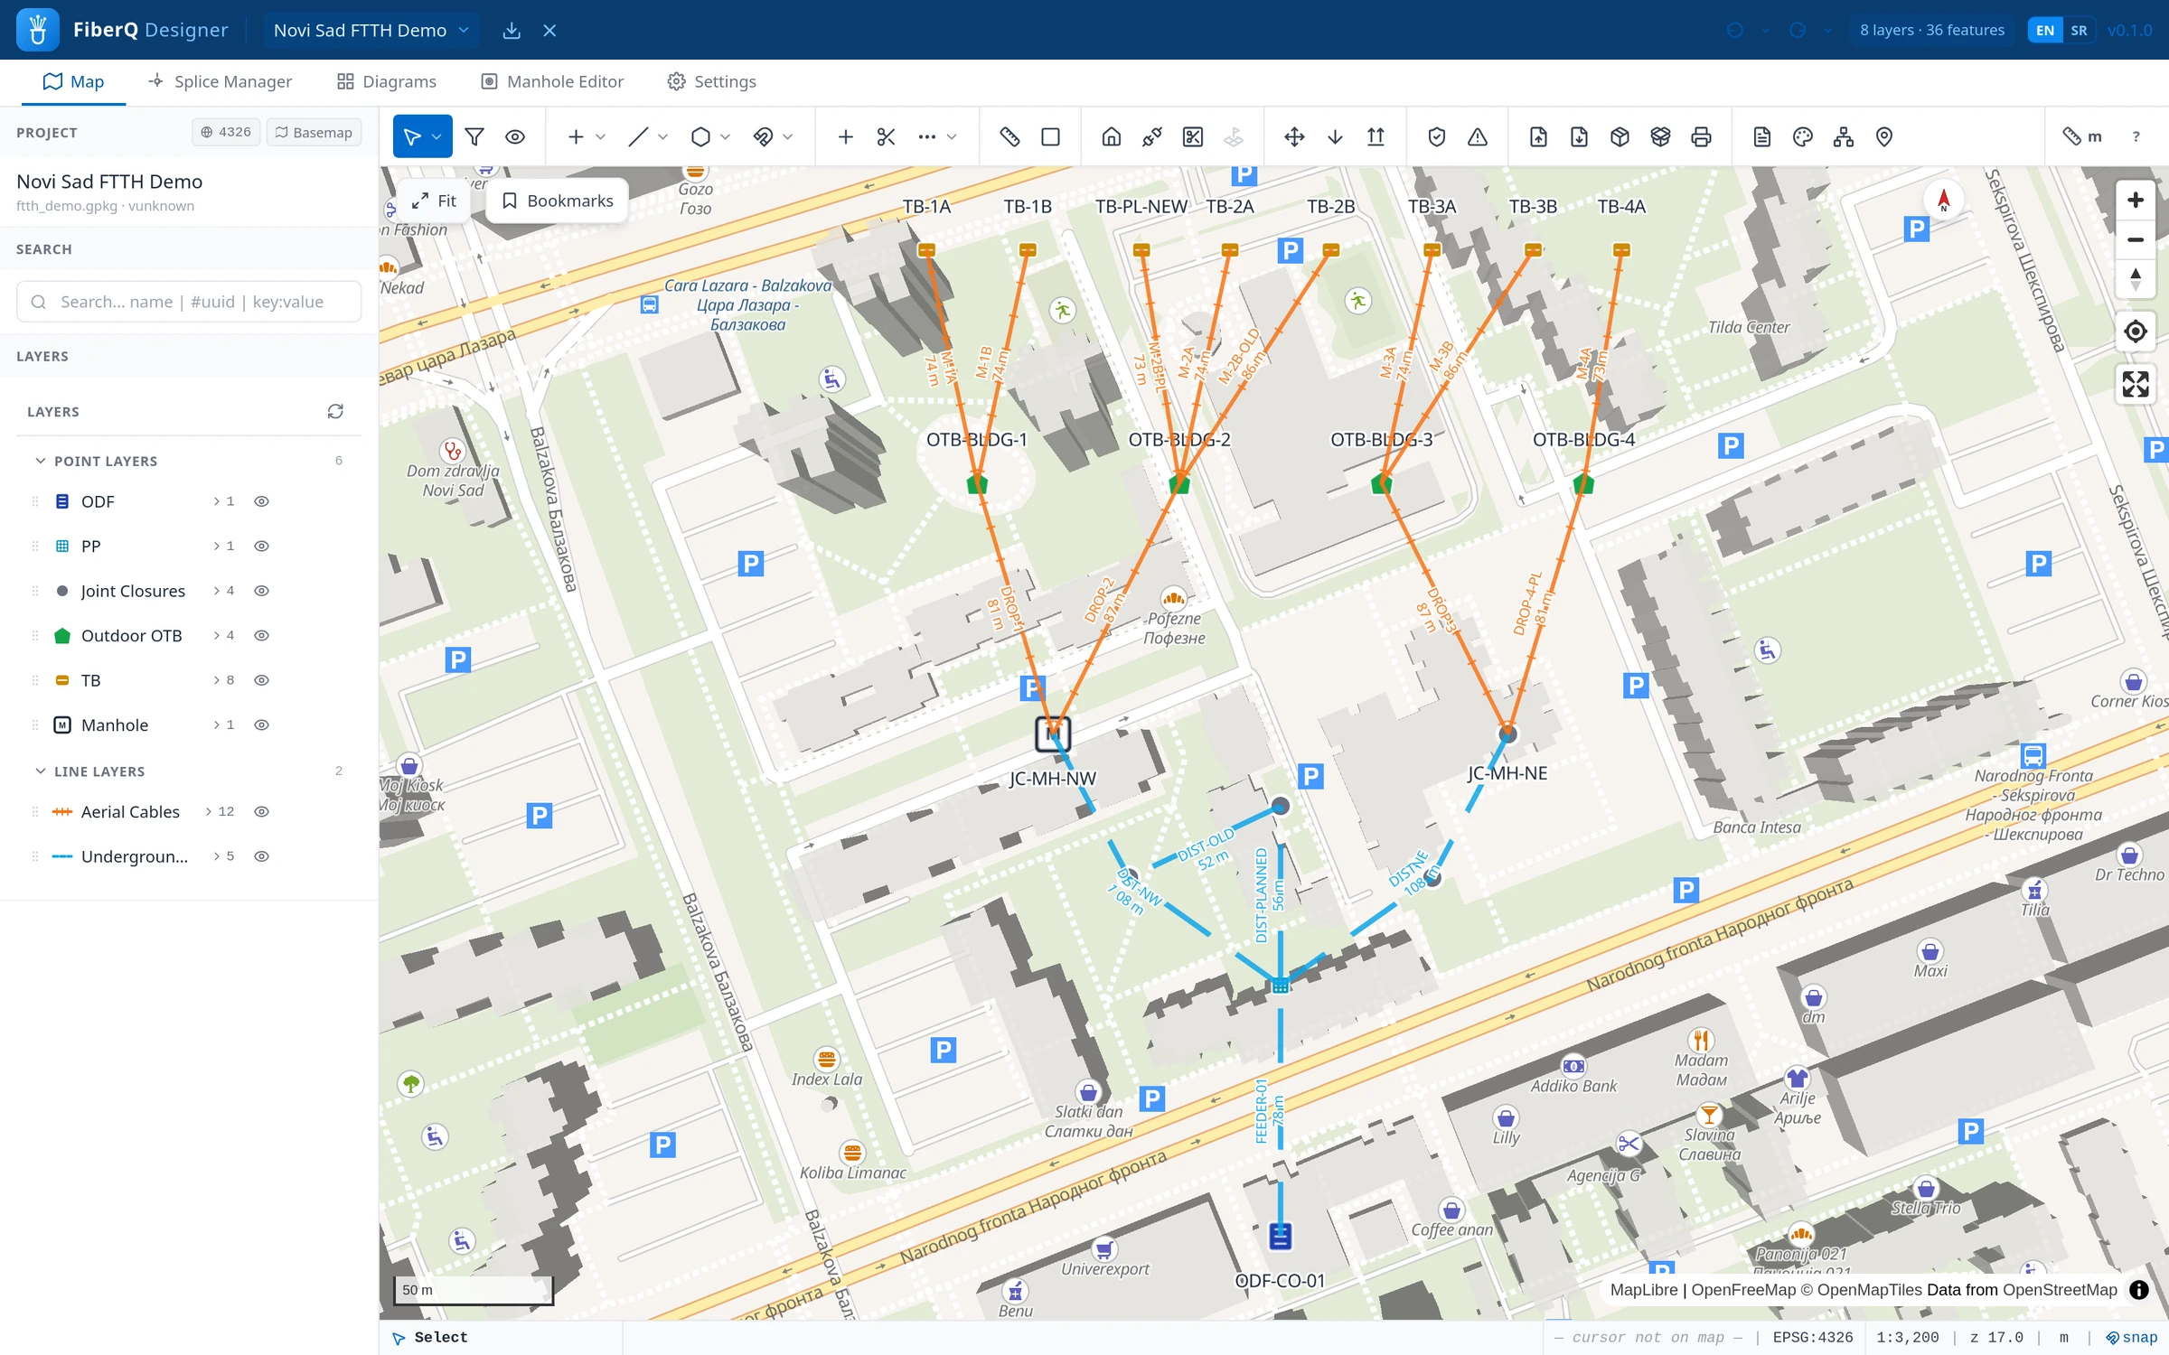Hide the Manhole layer
Image resolution: width=2169 pixels, height=1355 pixels.
261,724
